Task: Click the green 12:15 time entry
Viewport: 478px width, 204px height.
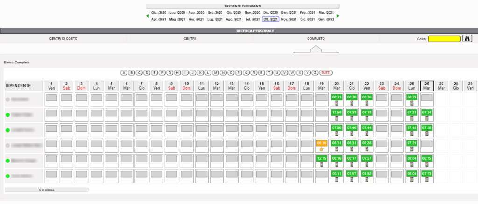Action: [x=322, y=158]
